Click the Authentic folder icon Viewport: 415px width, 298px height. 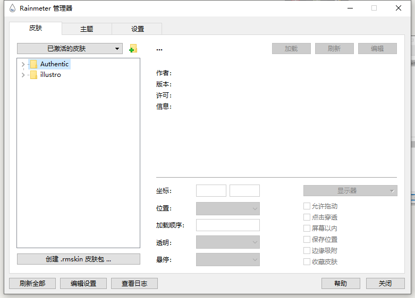tap(33, 64)
